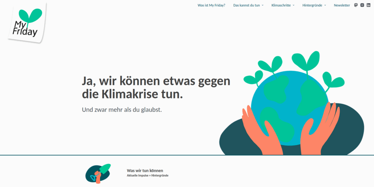Select the Hintergründe menu item
The image size is (374, 187).
[x=312, y=5]
